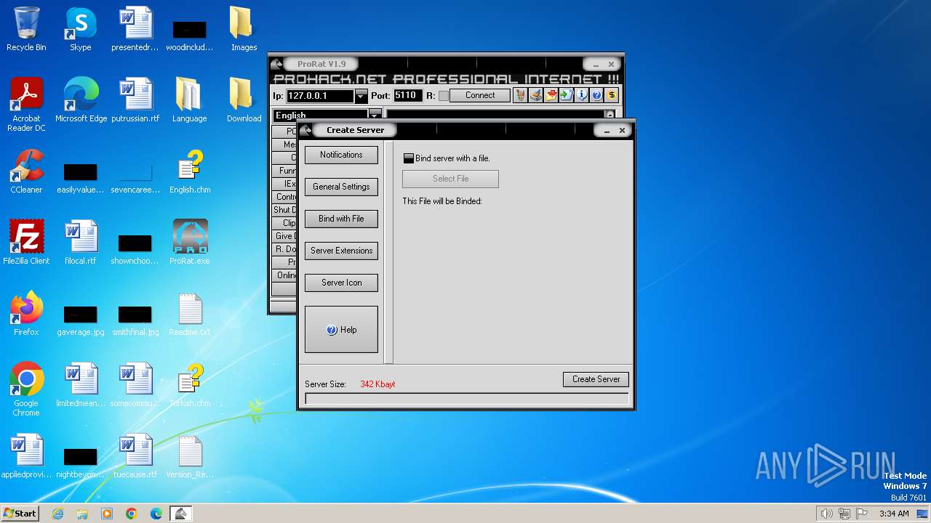
Task: Click the green arrow document toolbar icon
Action: (566, 95)
